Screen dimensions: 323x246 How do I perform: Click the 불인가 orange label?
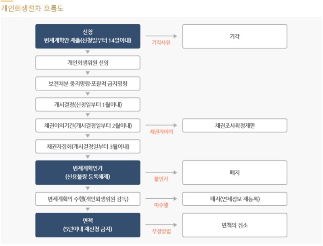point(161,179)
